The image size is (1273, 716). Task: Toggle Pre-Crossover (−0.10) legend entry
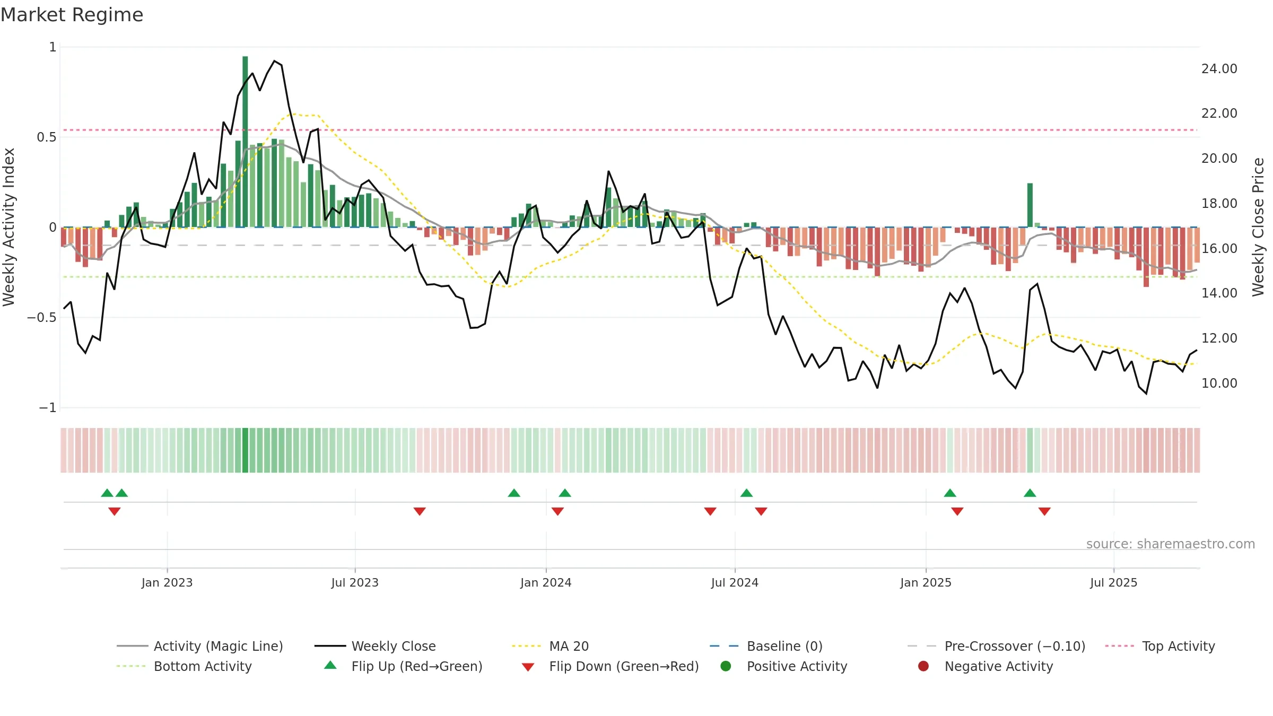tap(997, 646)
